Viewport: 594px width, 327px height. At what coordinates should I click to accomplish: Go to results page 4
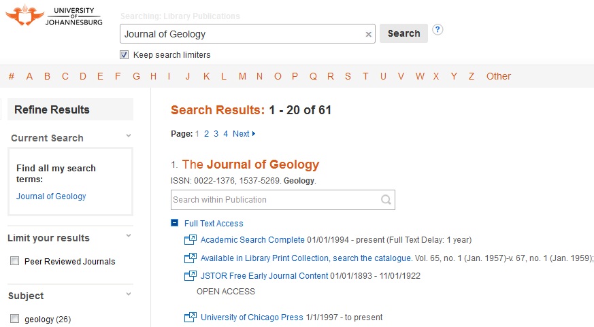225,134
